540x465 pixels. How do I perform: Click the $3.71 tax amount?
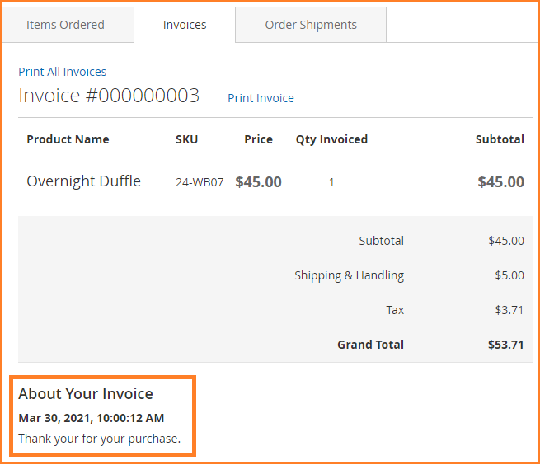509,310
